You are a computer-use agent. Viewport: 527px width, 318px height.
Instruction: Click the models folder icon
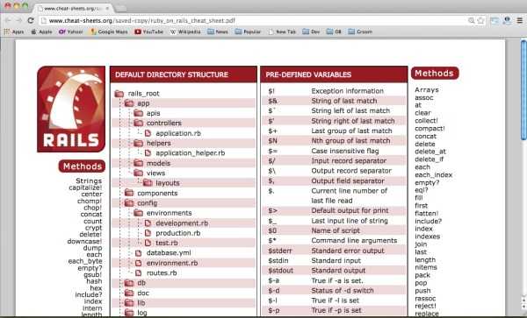(138, 163)
